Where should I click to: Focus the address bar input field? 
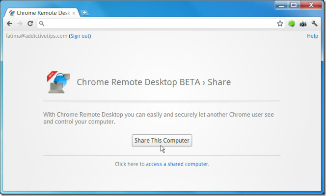pyautogui.click(x=157, y=23)
